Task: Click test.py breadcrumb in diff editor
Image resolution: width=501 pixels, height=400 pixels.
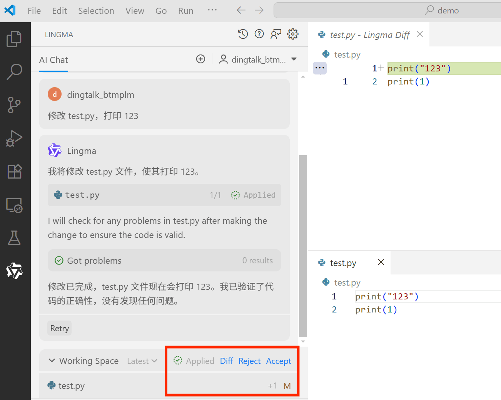Action: 342,55
